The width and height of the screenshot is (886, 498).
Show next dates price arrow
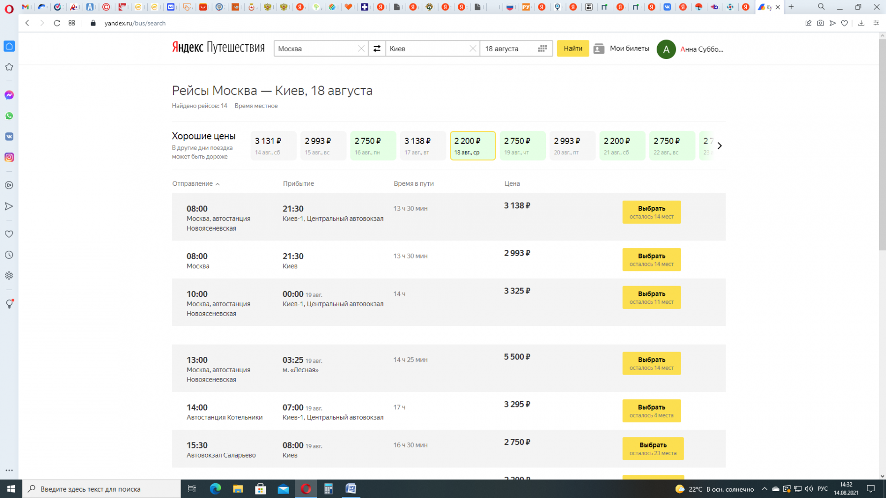pos(720,146)
